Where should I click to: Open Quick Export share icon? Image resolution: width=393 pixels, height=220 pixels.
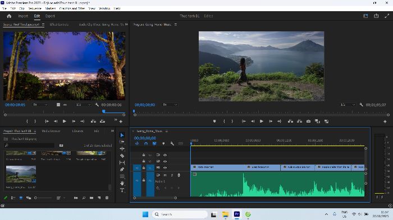(x=376, y=16)
